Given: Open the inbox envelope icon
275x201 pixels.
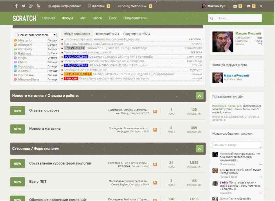Looking at the screenshot, I should 235,6.
